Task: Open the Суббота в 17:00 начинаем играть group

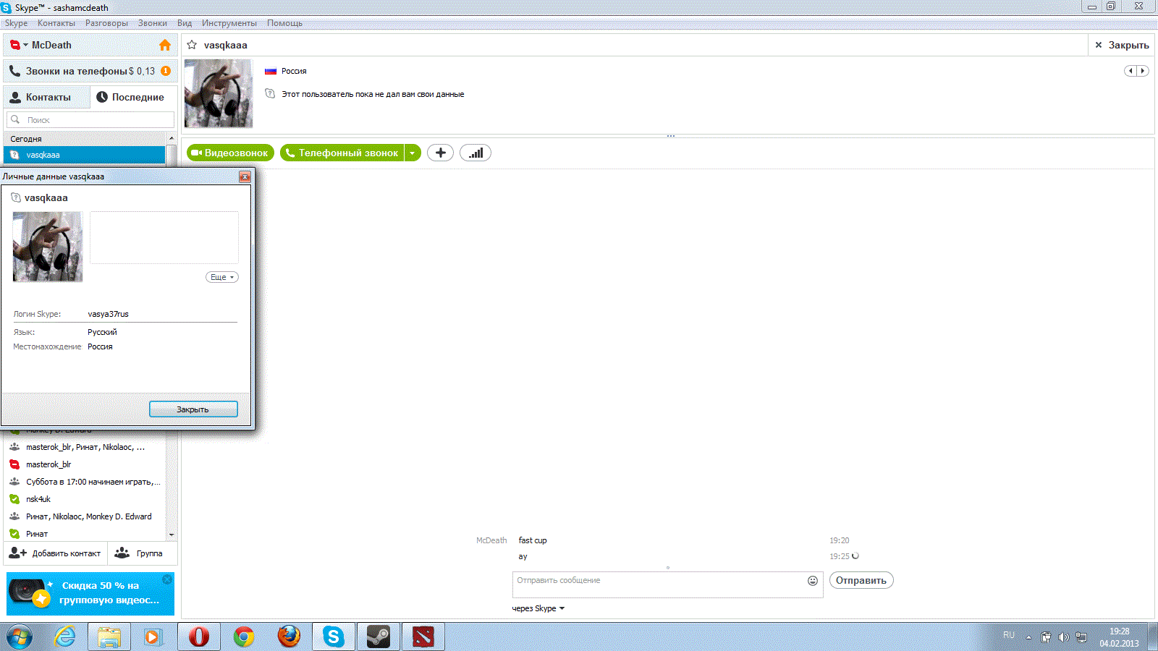Action: pos(85,482)
